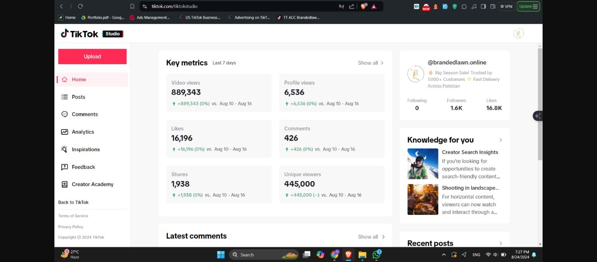Open the weather widget showing 27°C
Image resolution: width=597 pixels, height=262 pixels.
pyautogui.click(x=70, y=254)
